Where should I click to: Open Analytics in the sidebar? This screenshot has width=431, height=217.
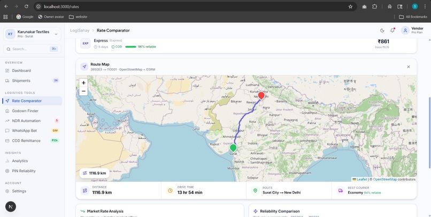pyautogui.click(x=32, y=161)
